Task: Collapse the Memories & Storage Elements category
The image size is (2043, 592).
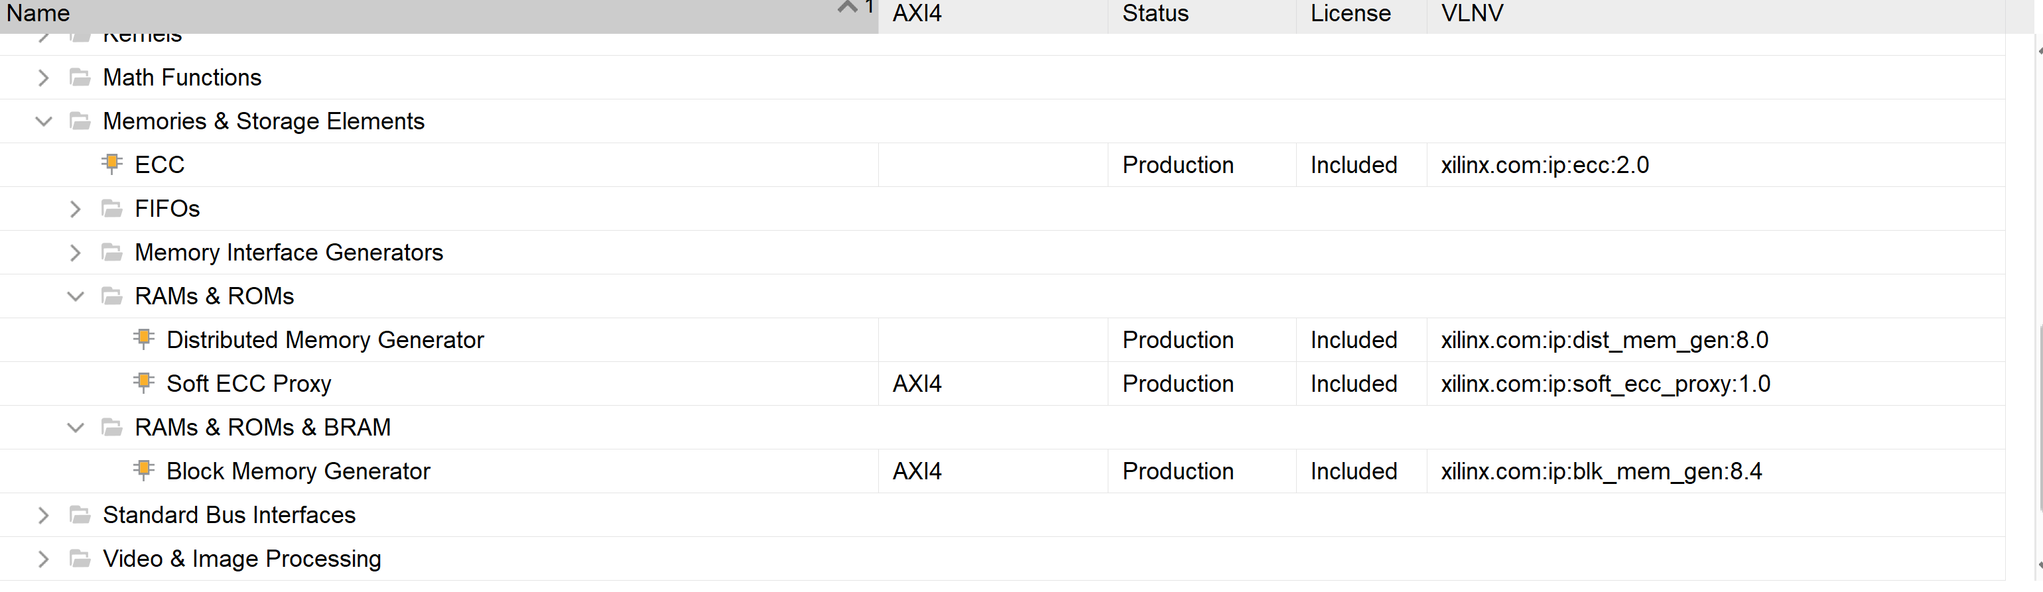Action: [x=44, y=121]
